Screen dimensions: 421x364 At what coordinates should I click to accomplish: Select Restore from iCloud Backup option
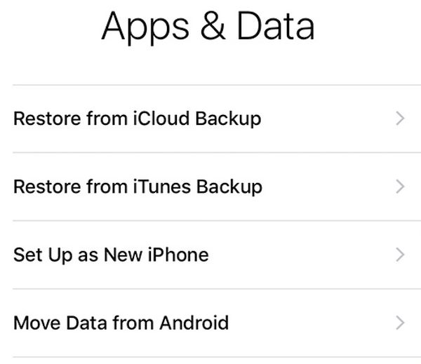tap(138, 119)
